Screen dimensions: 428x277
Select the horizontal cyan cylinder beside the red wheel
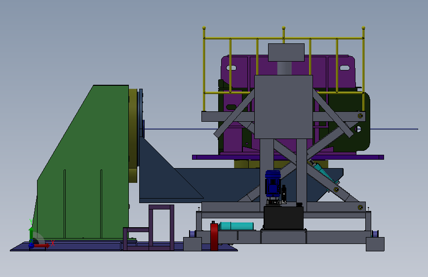[x=236, y=226]
